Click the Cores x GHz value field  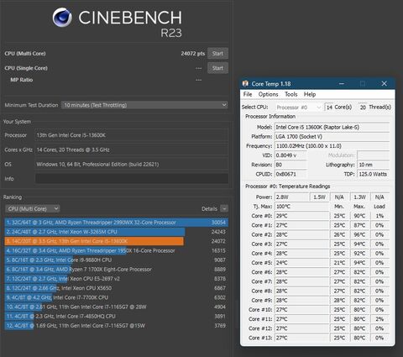click(x=132, y=150)
